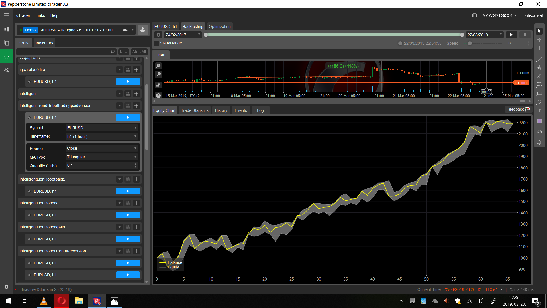Click the screenshot camera icon

click(x=539, y=132)
